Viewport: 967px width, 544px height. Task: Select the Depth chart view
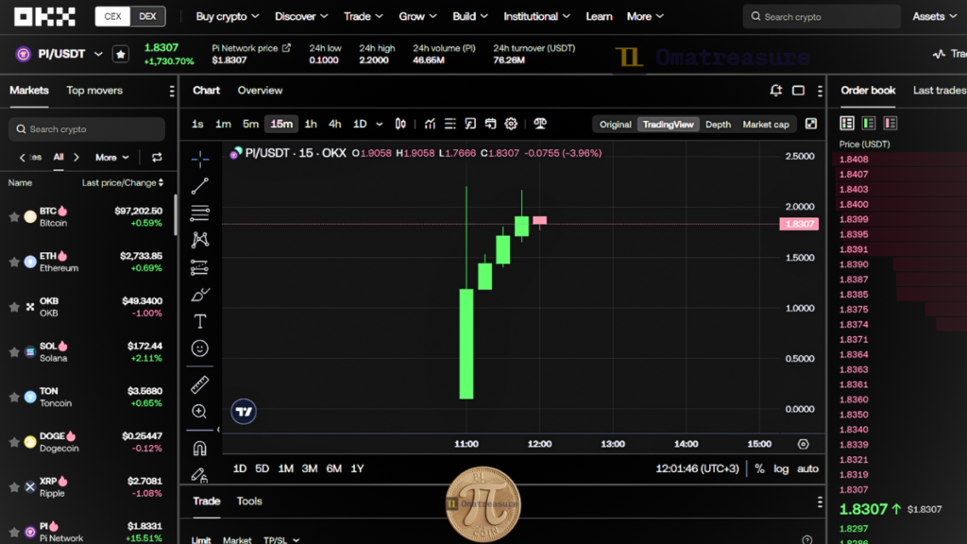pos(718,124)
